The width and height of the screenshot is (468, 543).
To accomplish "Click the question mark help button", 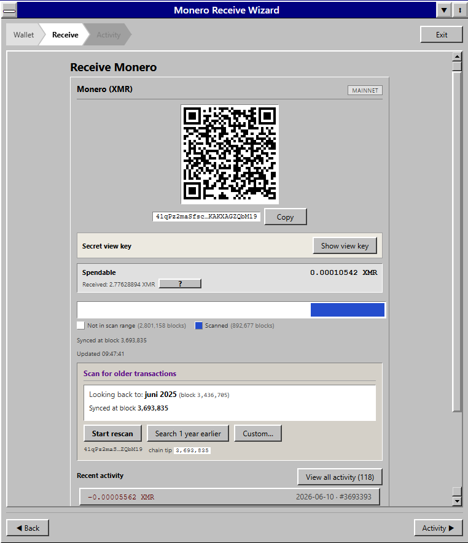I will 180,283.
